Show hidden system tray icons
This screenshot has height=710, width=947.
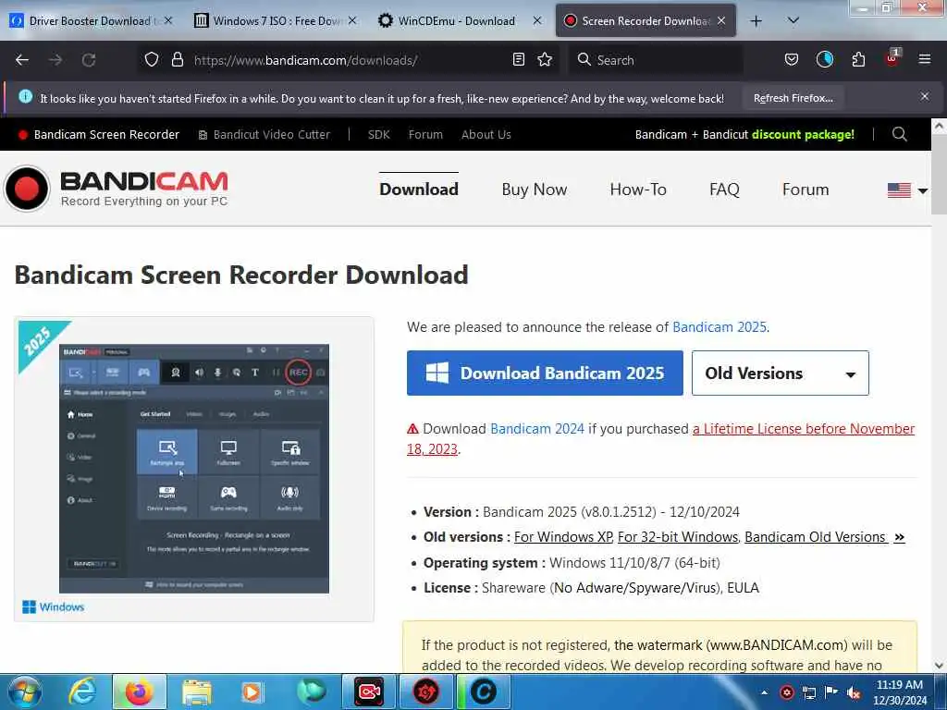(x=764, y=692)
